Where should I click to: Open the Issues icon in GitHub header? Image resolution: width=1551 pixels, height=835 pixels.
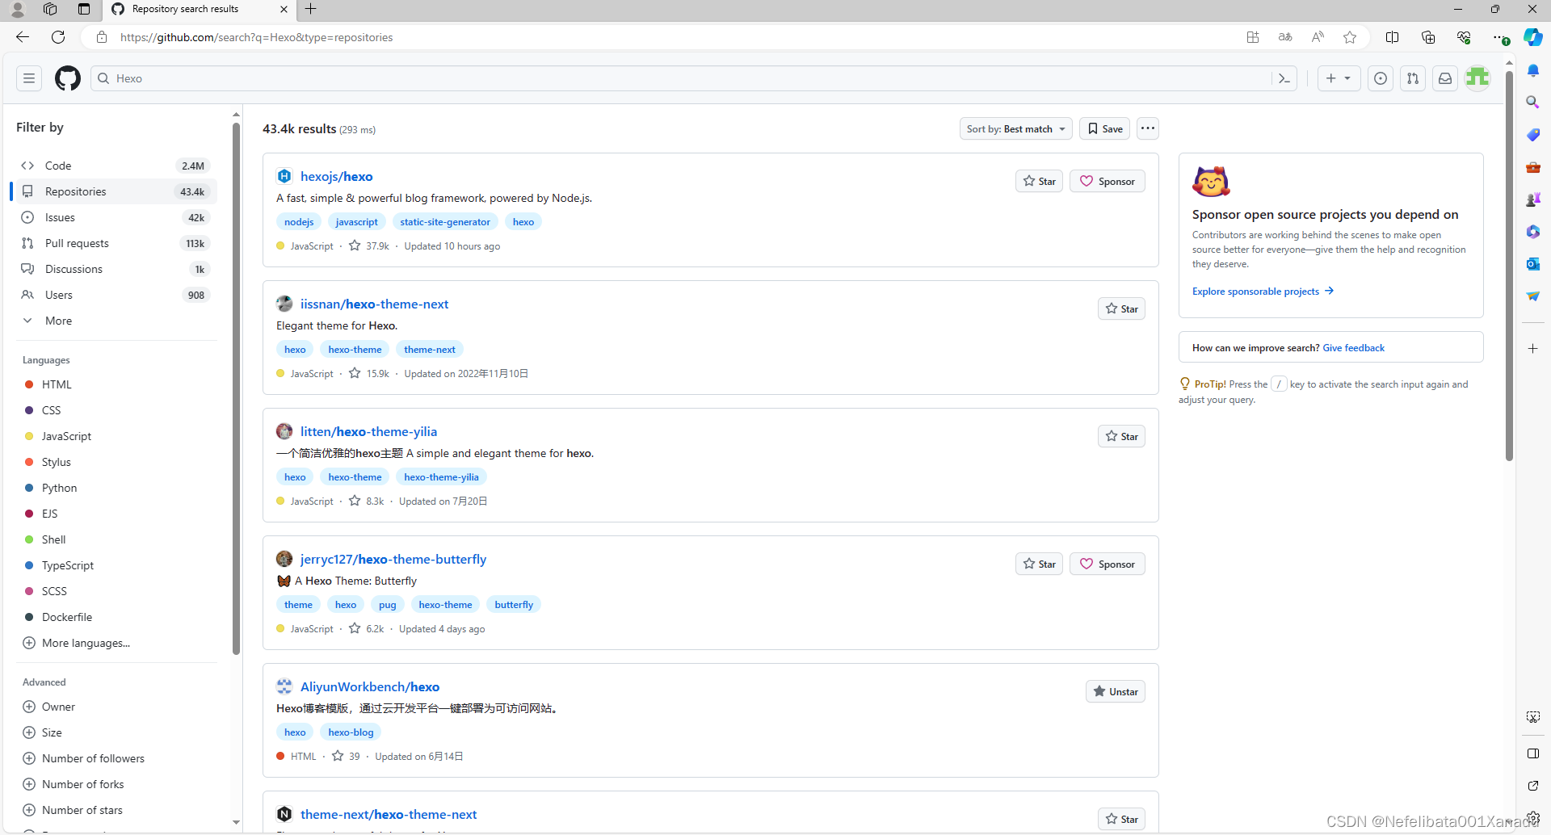coord(1381,78)
